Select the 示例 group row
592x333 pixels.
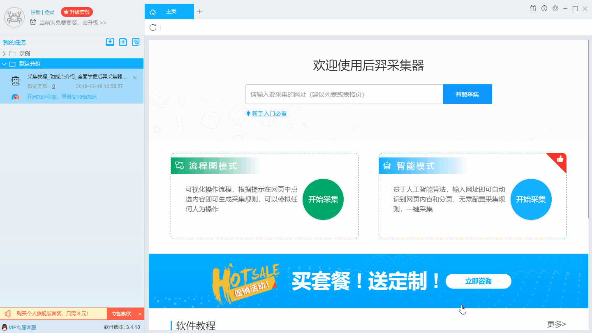point(72,53)
